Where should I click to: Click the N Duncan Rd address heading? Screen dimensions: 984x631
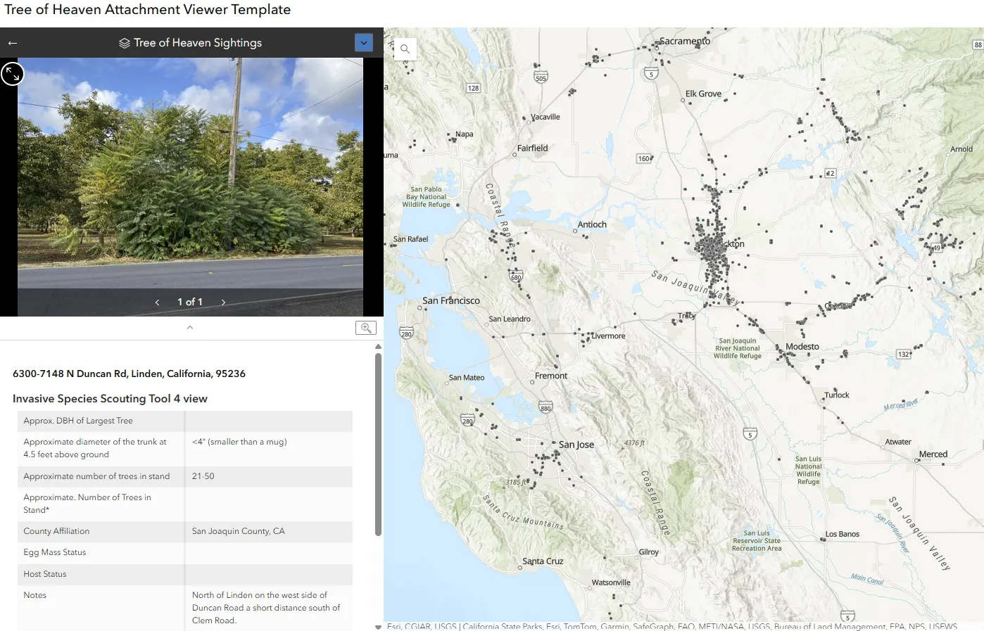(130, 374)
